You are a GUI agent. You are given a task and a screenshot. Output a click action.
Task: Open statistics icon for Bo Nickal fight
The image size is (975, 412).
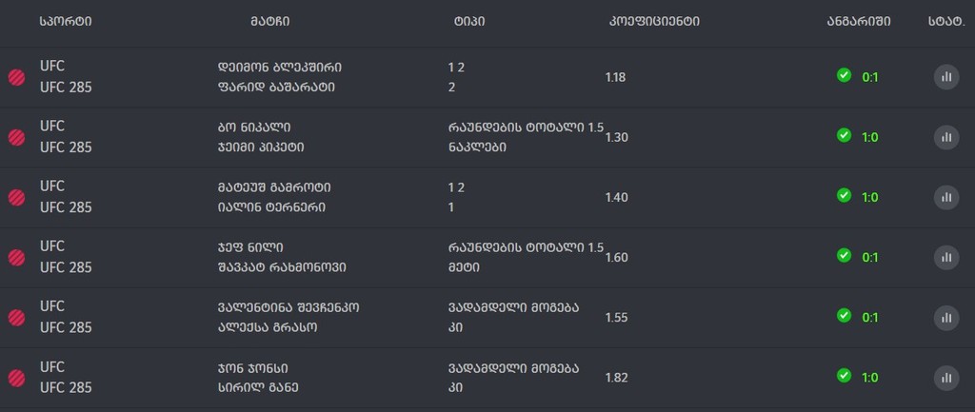tap(945, 137)
